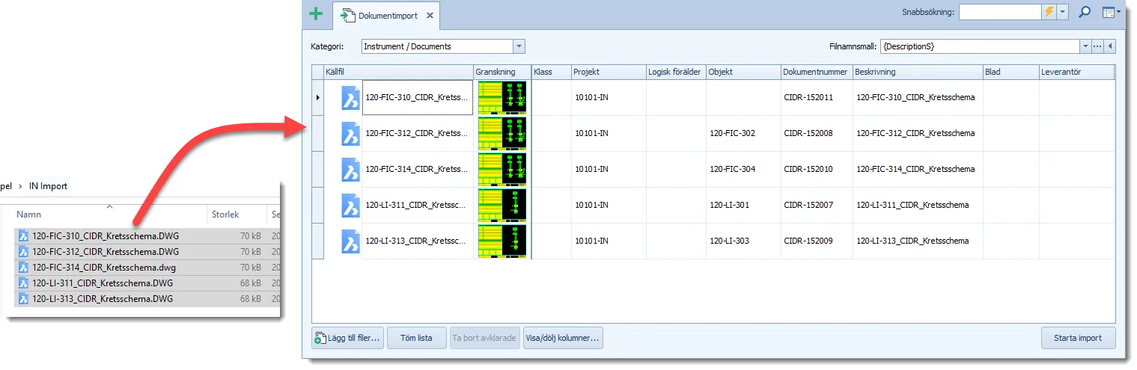Click the Visa/dölj kolumner button
The image size is (1137, 370).
click(x=564, y=338)
